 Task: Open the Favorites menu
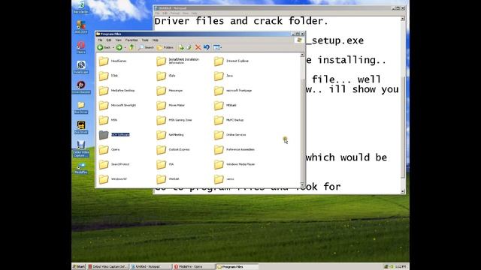[x=132, y=40]
